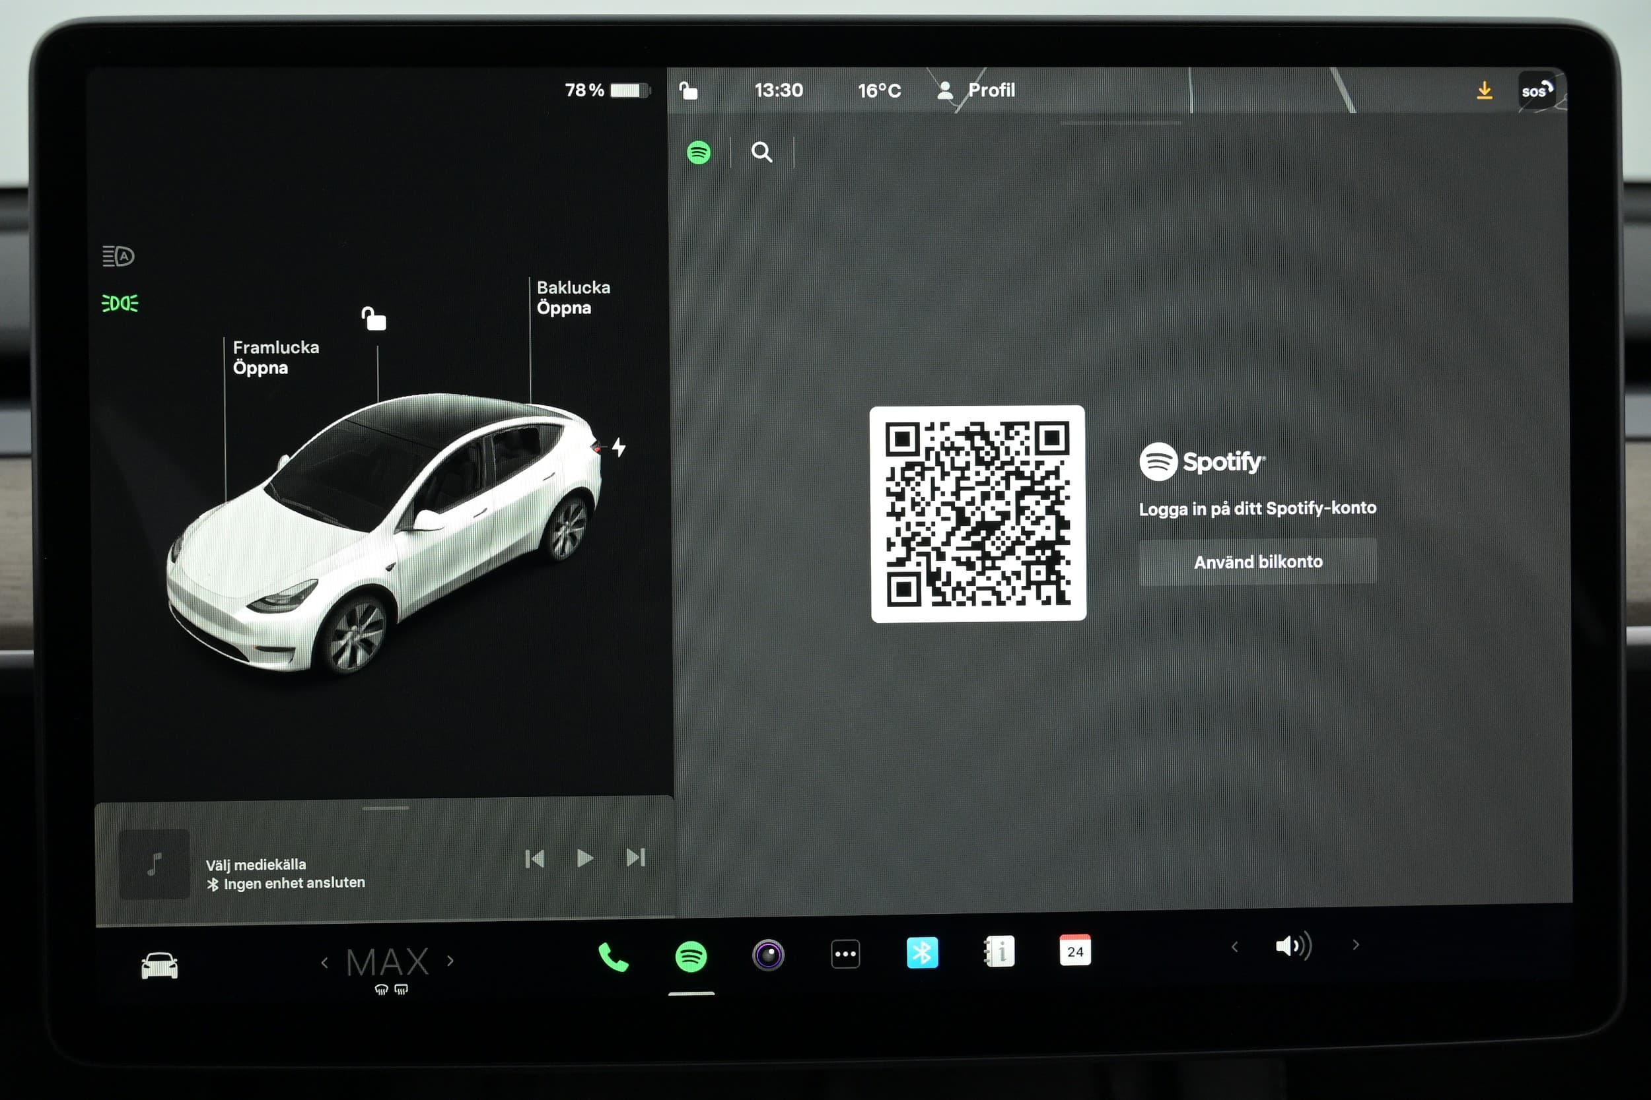Open Framlucka (frunk) with Öppna

pos(260,368)
